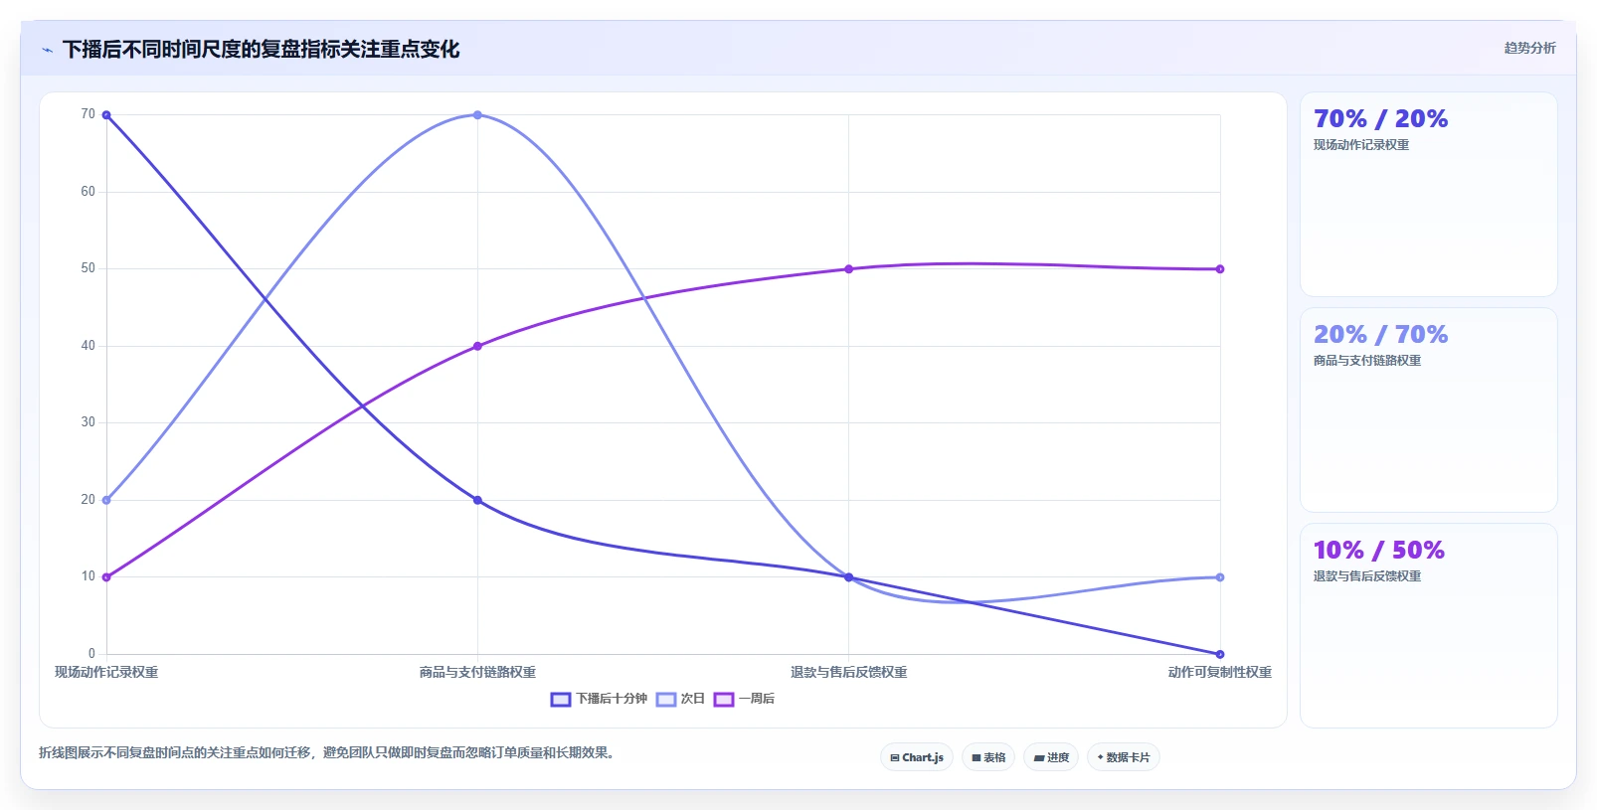
Task: Click the 趋势分析 label in header
Action: 1529,48
